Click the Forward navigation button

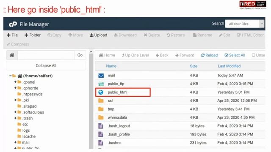[x=185, y=55]
